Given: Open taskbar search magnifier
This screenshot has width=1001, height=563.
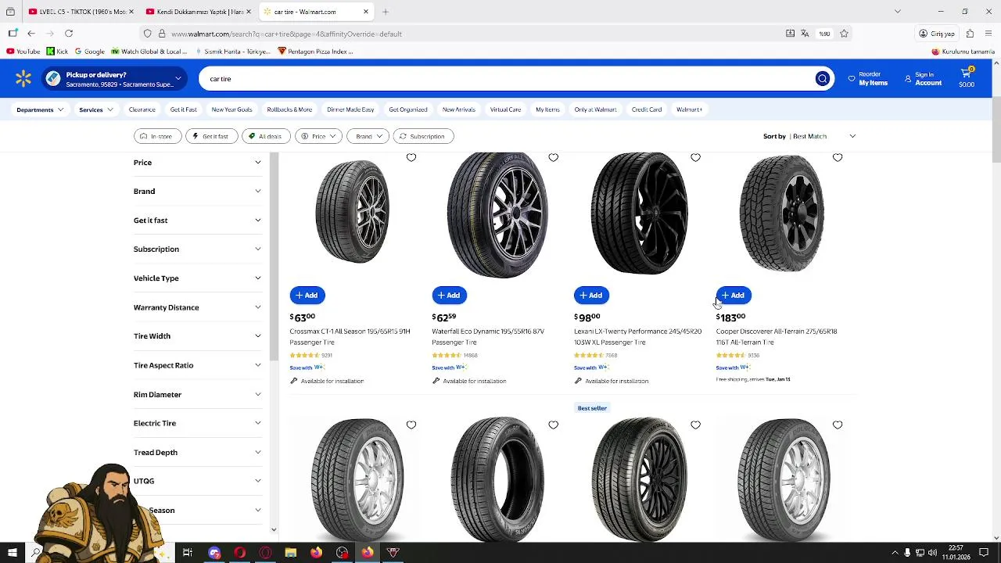Looking at the screenshot, I should pos(36,553).
